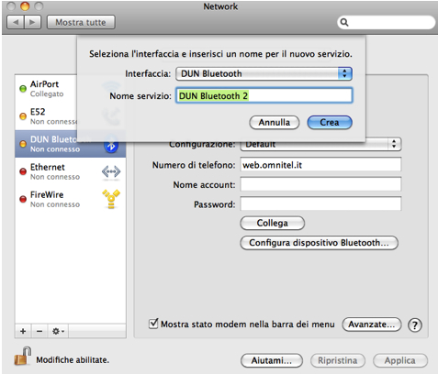
Task: Remove the selected service with the minus button
Action: click(x=39, y=331)
